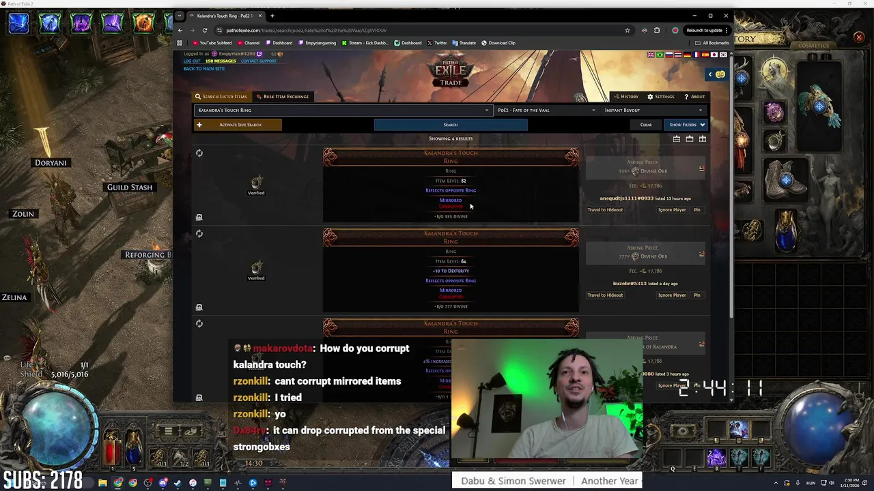Click the ring thumbnail of the 777 Divine listing

point(256,267)
